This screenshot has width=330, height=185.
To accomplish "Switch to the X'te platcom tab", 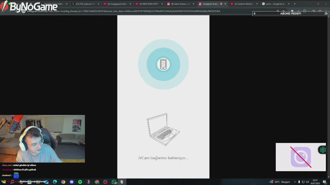I will coord(85,4).
